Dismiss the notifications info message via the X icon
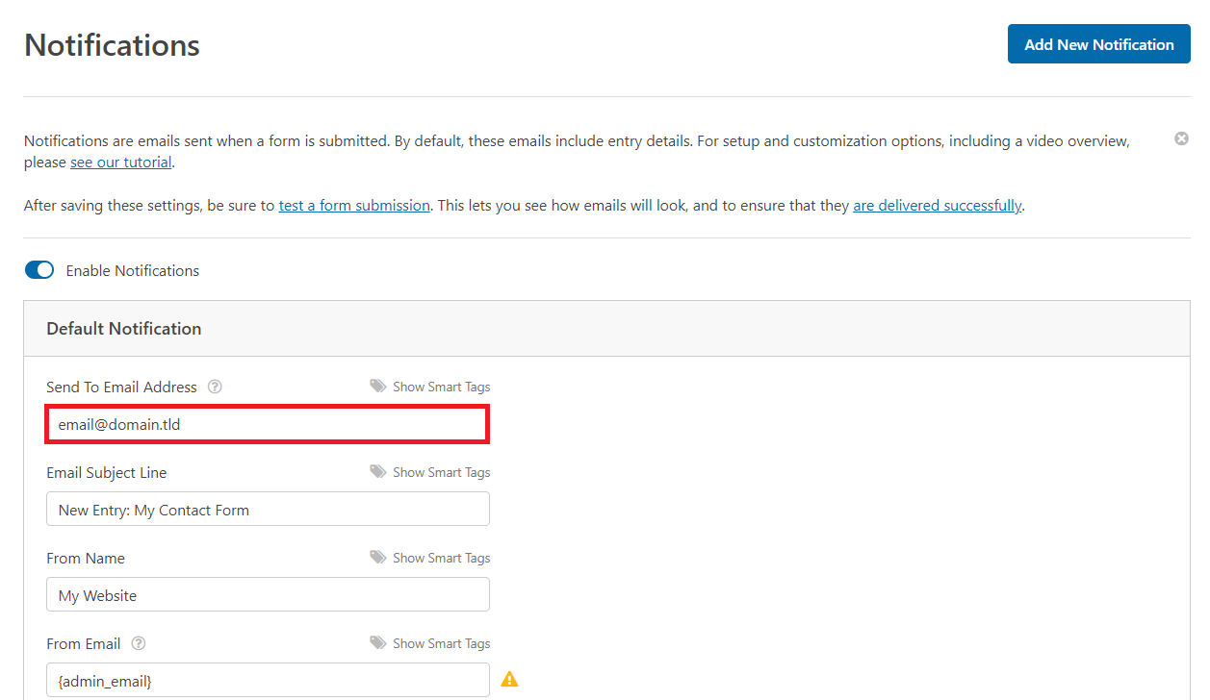Viewport: 1210px width, 700px height. pyautogui.click(x=1181, y=138)
